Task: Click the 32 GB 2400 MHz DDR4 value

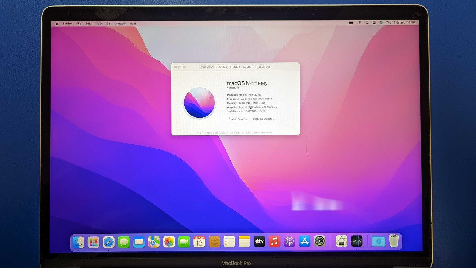Action: pos(252,103)
